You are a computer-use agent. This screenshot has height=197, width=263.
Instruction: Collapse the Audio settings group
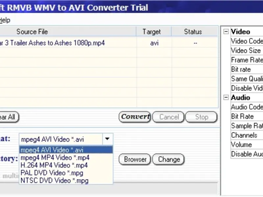tap(226, 97)
